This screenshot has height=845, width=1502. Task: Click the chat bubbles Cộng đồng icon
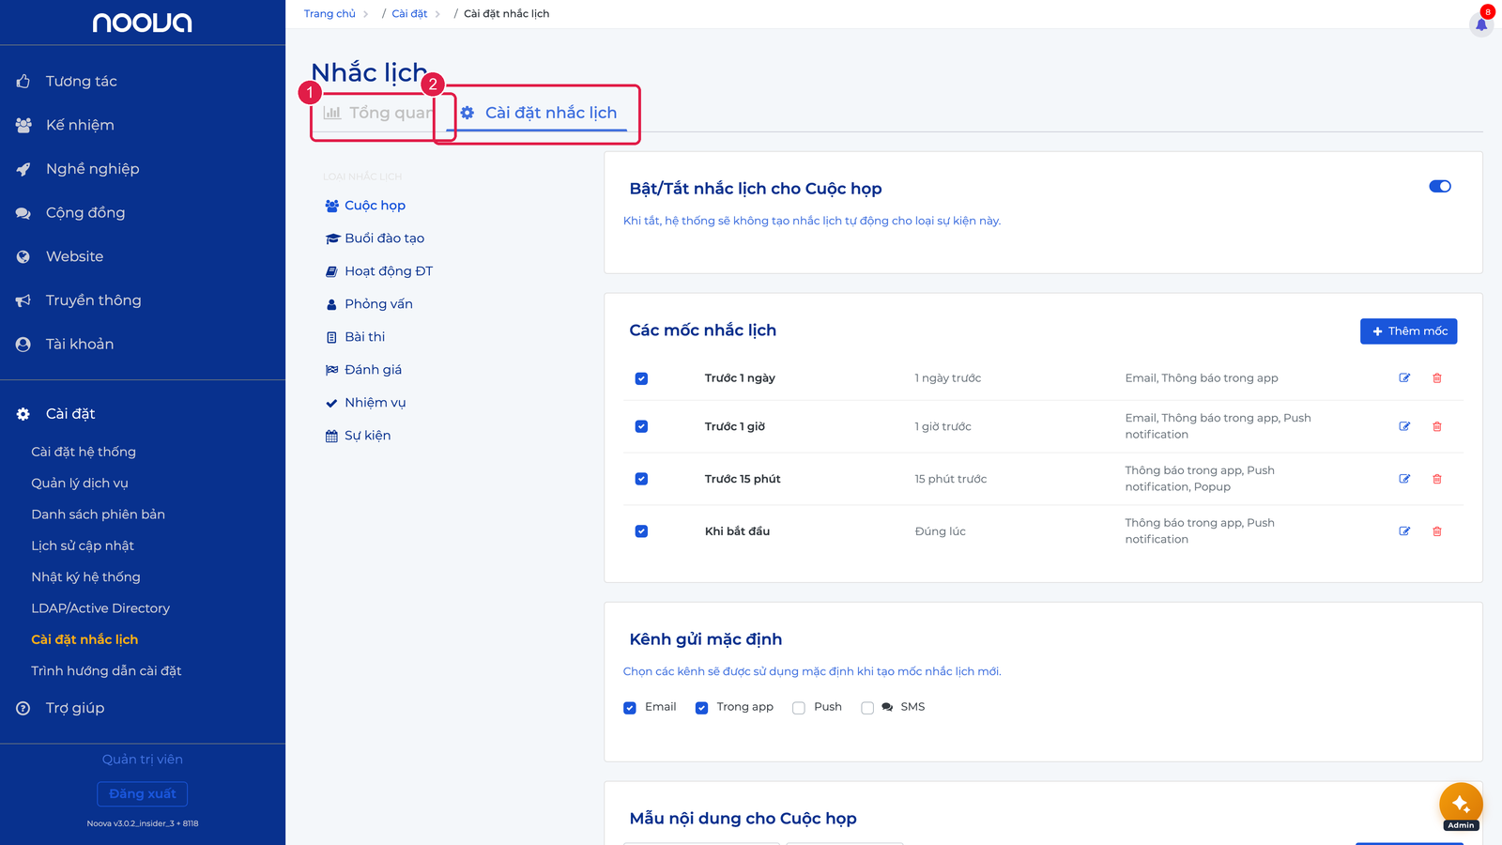tap(23, 213)
